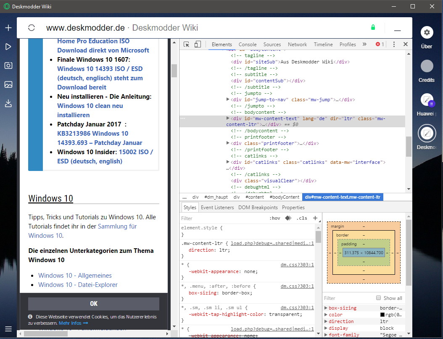Expand the display computed property
The image size is (443, 339).
326,328
